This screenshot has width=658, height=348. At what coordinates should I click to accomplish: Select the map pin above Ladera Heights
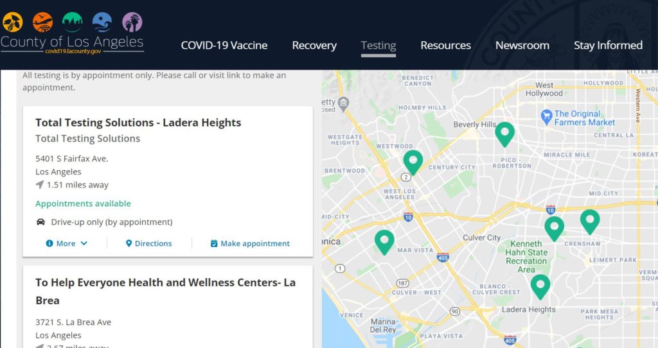[x=540, y=287]
